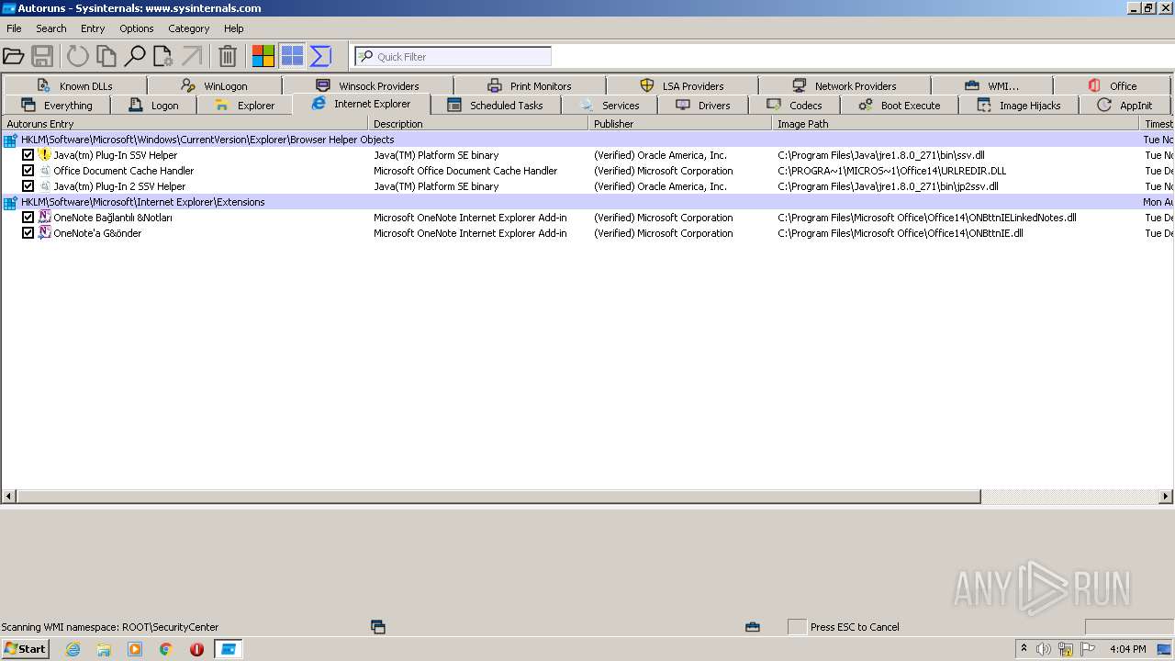Switch to the LSA Providers tab
1175x661 pixels.
pyautogui.click(x=682, y=86)
